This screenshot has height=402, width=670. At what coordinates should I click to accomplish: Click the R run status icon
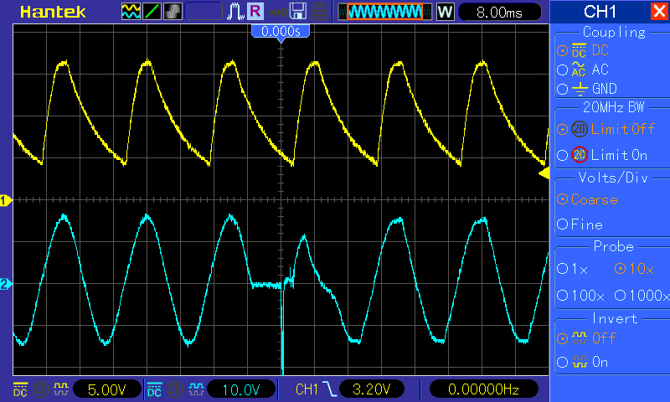tap(255, 12)
